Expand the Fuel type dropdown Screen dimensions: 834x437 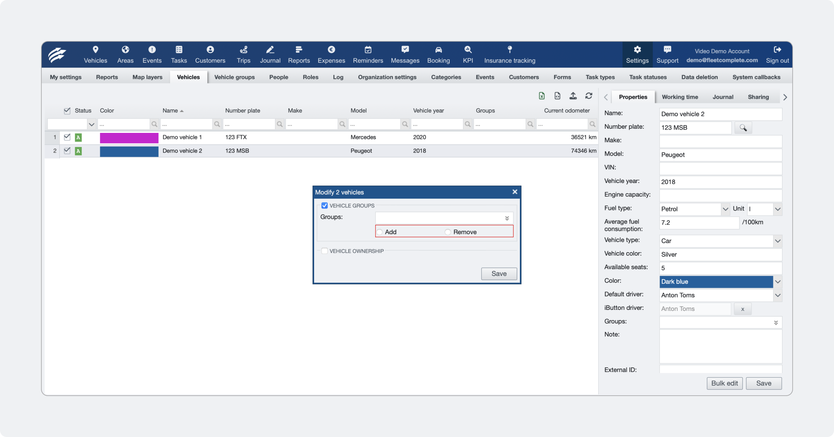pos(725,209)
